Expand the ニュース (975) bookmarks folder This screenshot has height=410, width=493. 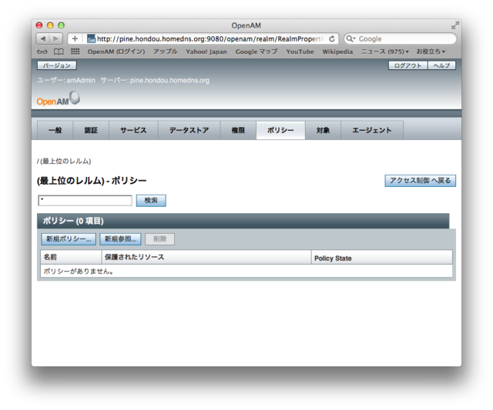pyautogui.click(x=384, y=52)
